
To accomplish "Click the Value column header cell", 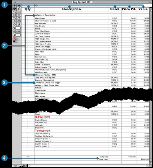I will point(143,9).
